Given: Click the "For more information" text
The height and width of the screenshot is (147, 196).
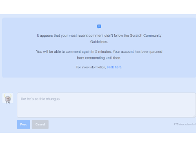Looking at the screenshot, I should pos(91,67).
